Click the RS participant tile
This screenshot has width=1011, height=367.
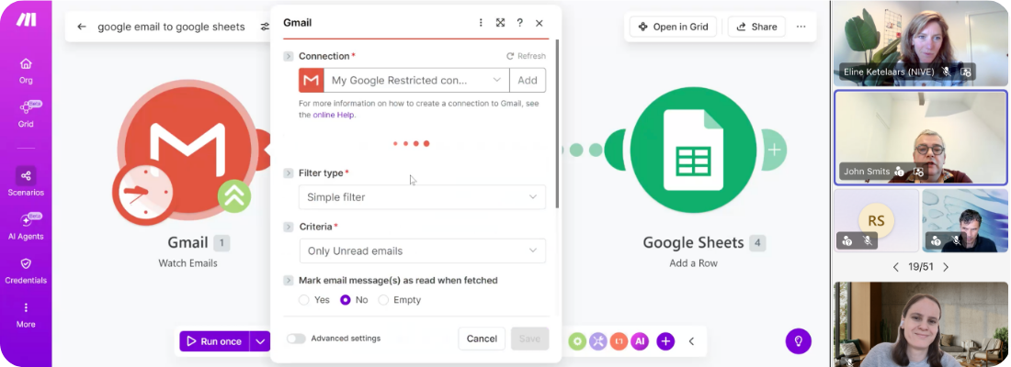(876, 220)
